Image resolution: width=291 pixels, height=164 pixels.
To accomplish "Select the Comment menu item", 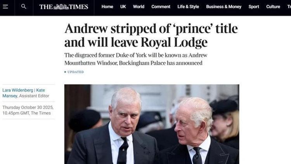I will pyautogui.click(x=161, y=7).
